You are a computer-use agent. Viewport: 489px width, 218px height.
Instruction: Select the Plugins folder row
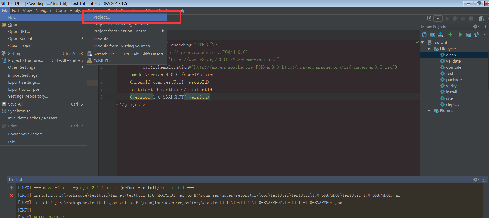tap(454, 110)
